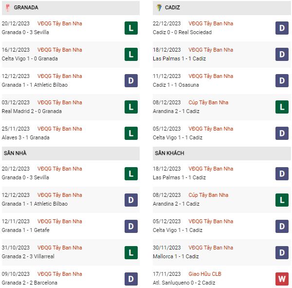
Task: Open the Giao Hữu CLB competition link
Action: (205, 274)
